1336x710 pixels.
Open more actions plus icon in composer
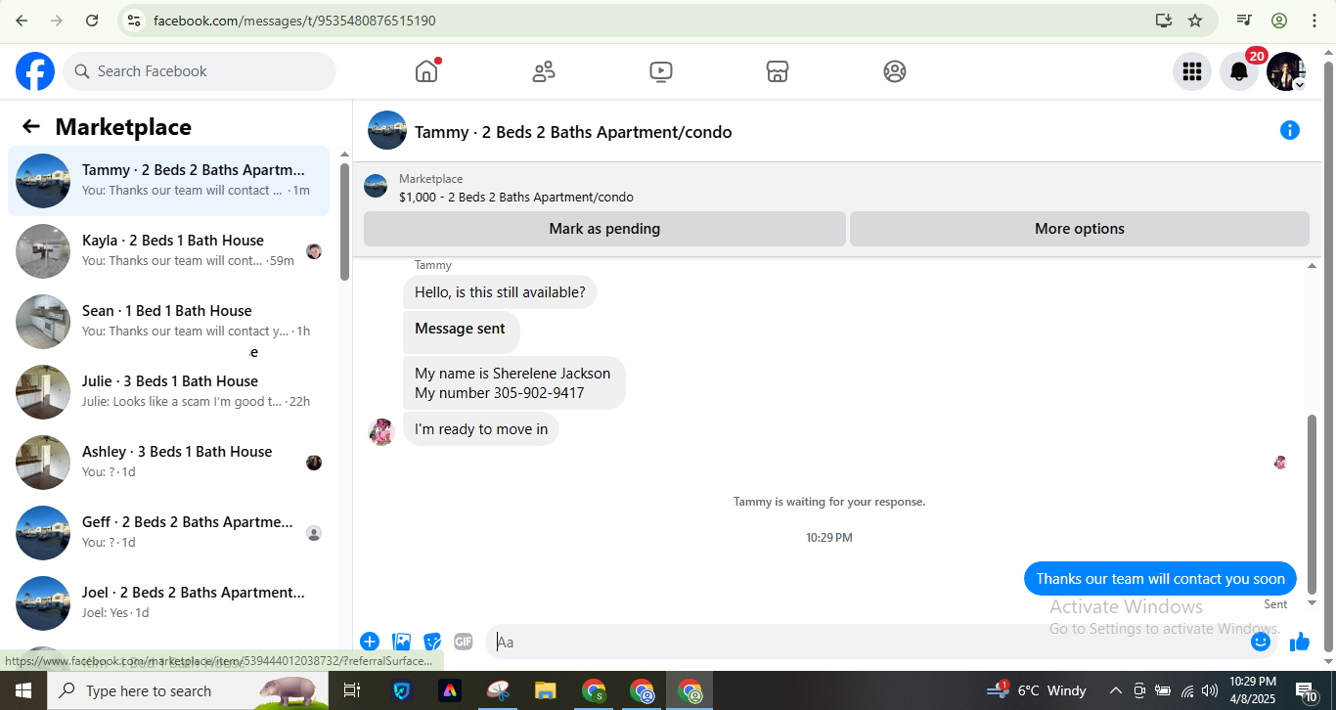pos(370,642)
